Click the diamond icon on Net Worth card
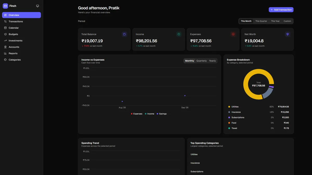The image size is (312, 175). tap(288, 34)
